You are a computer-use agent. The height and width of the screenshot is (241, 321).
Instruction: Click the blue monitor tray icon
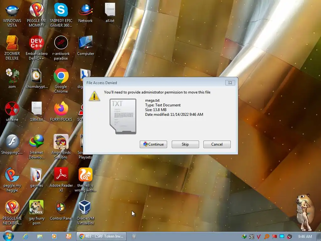tap(282, 237)
